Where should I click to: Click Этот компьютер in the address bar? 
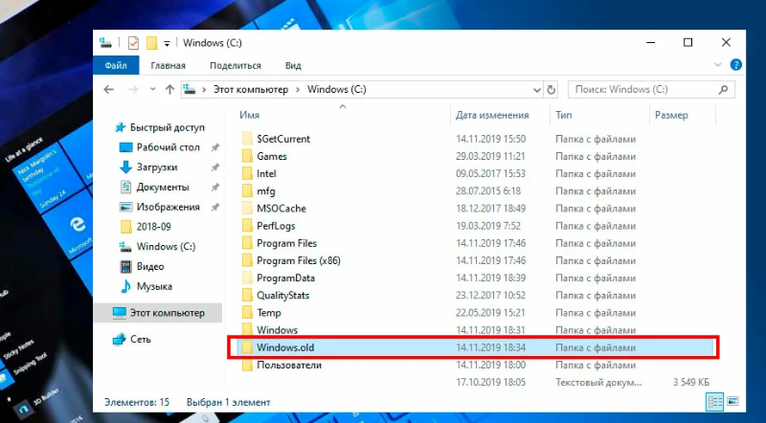(251, 89)
